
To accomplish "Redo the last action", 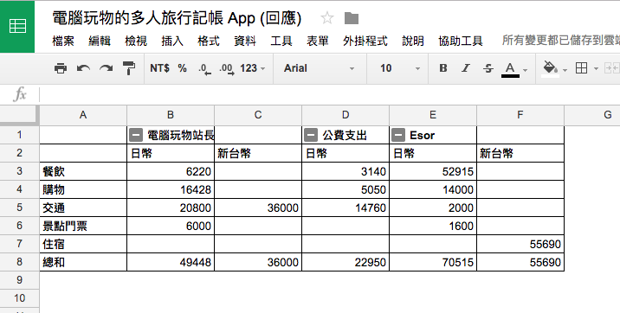I will pos(106,68).
